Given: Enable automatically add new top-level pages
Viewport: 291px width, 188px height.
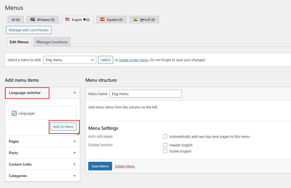Looking at the screenshot, I should [x=165, y=136].
